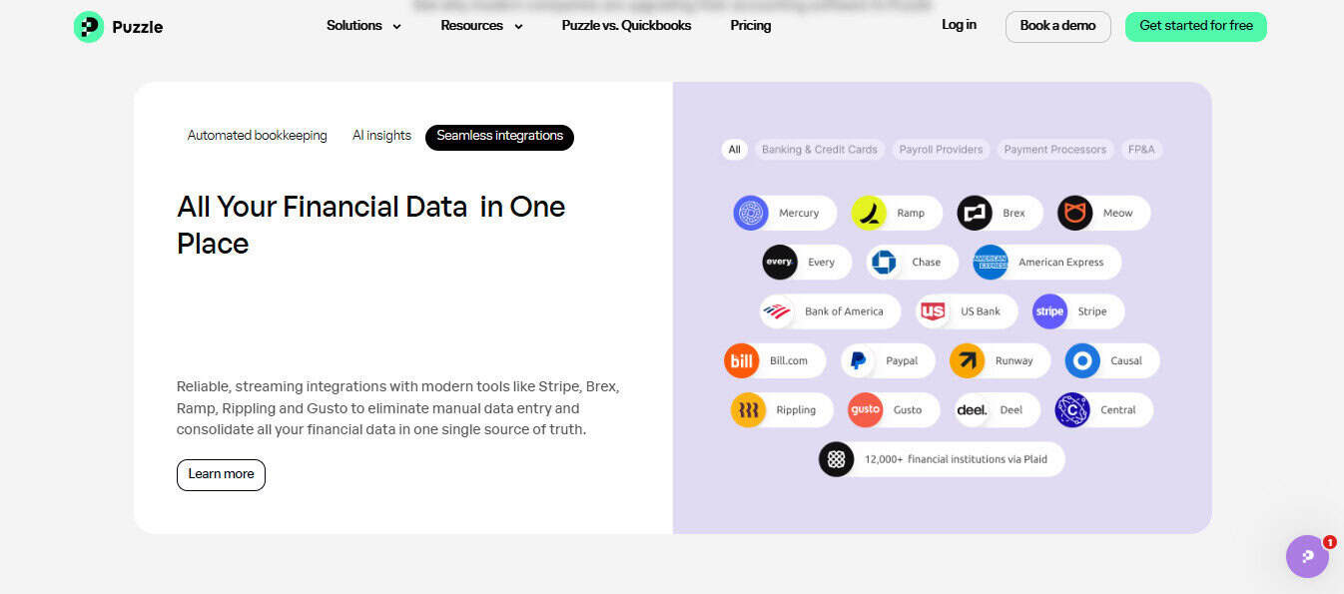This screenshot has height=594, width=1344.
Task: Filter by Banking & Credit Cards
Action: (820, 150)
